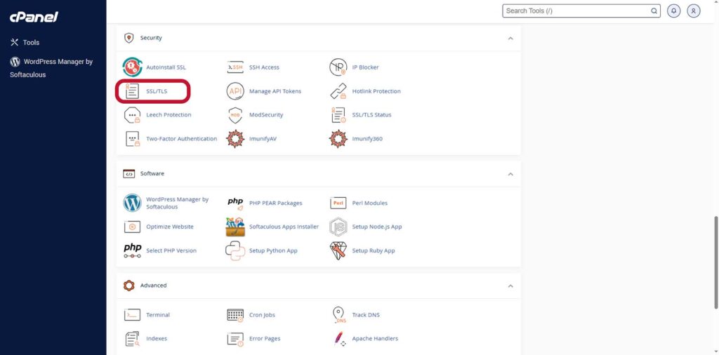719x355 pixels.
Task: Open the Track DNS link
Action: click(x=366, y=315)
